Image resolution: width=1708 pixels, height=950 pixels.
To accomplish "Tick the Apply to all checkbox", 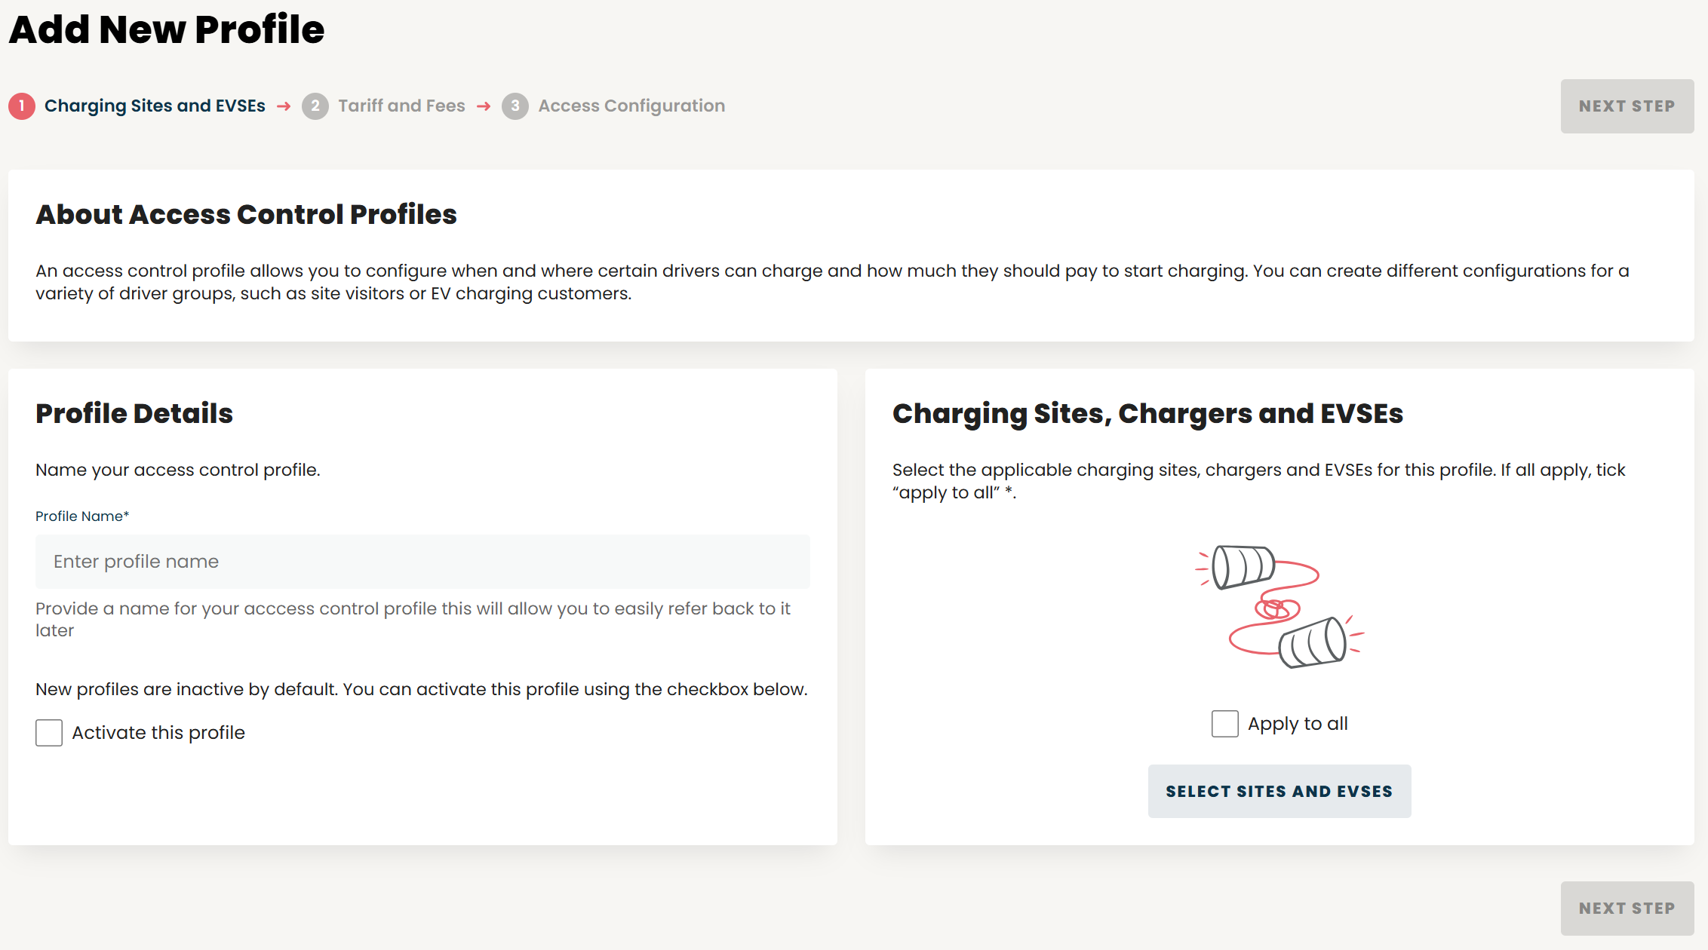I will [x=1224, y=723].
